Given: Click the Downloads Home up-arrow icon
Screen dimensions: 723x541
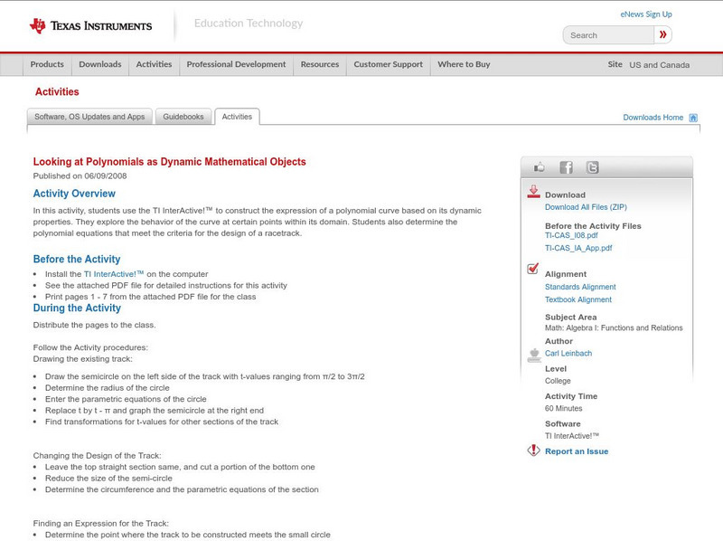Looking at the screenshot, I should (692, 116).
